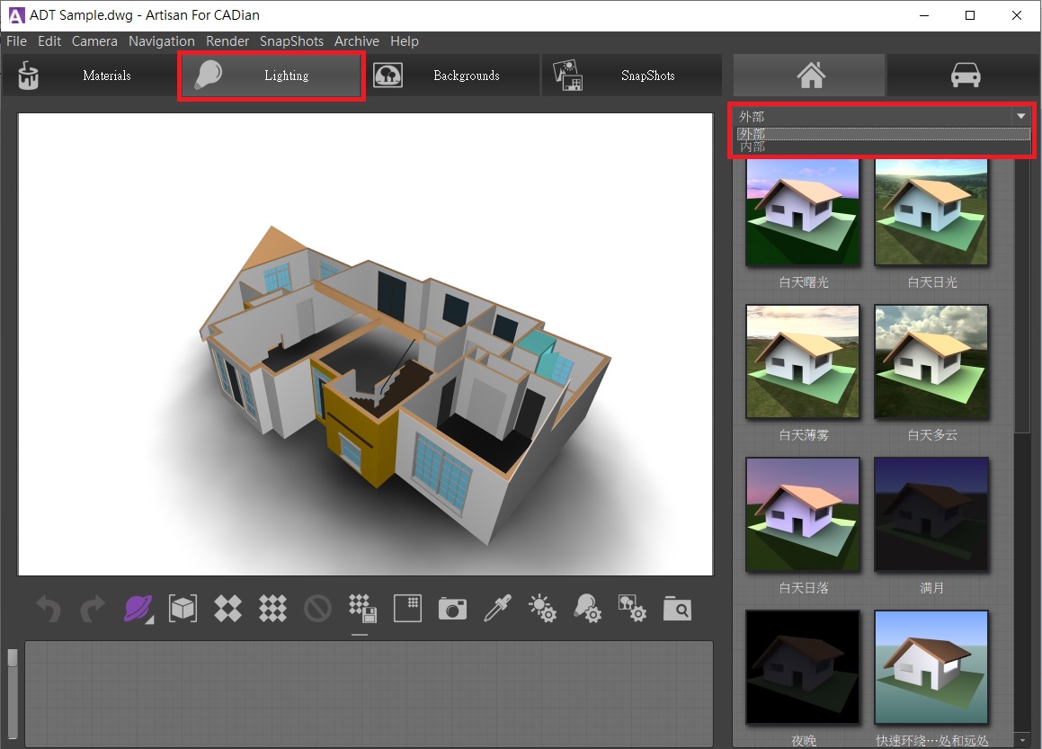The width and height of the screenshot is (1042, 749).
Task: Open the sun lighting settings icon
Action: pos(542,609)
